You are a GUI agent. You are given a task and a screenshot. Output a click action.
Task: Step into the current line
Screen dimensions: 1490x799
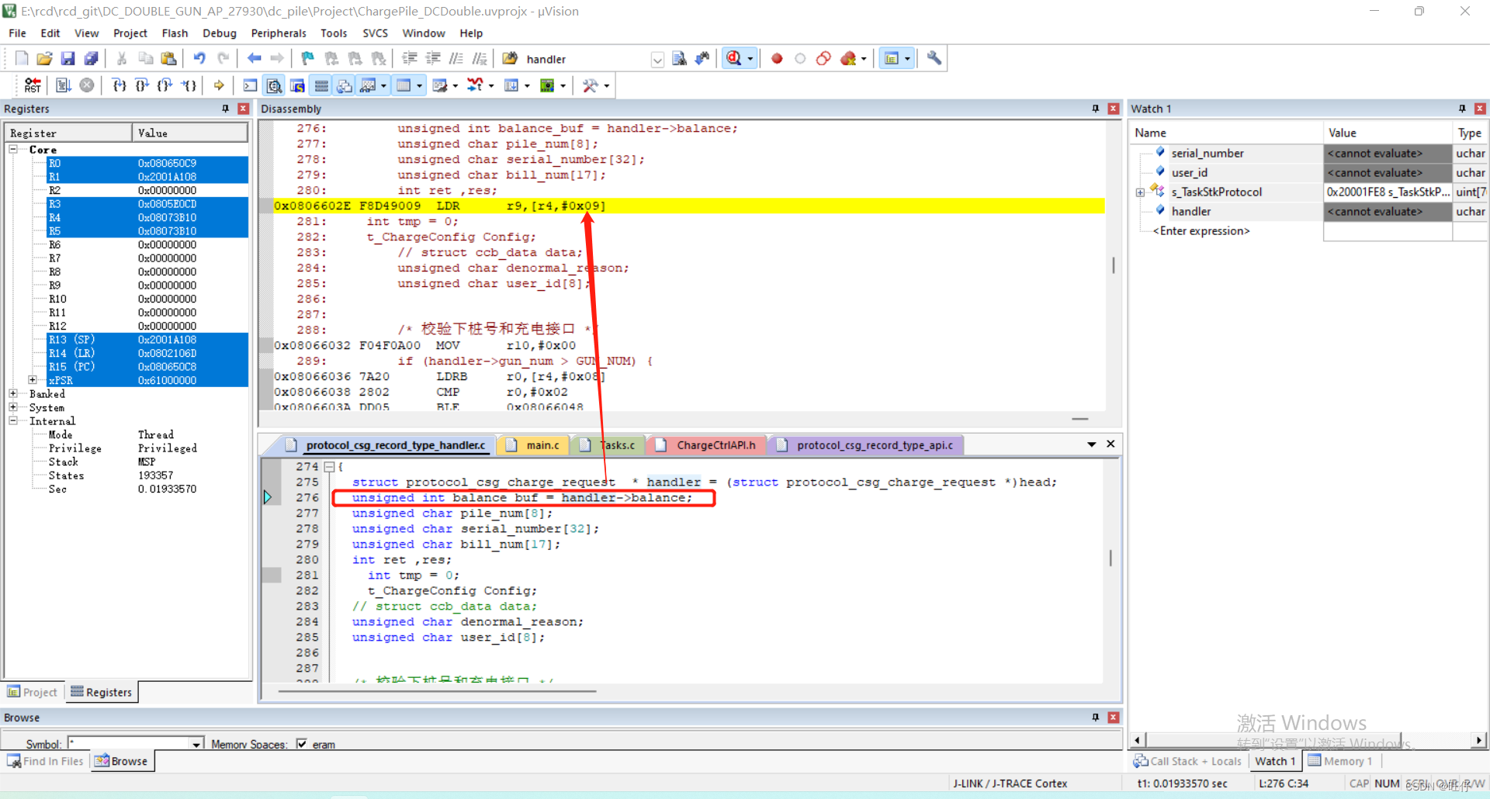(x=119, y=85)
